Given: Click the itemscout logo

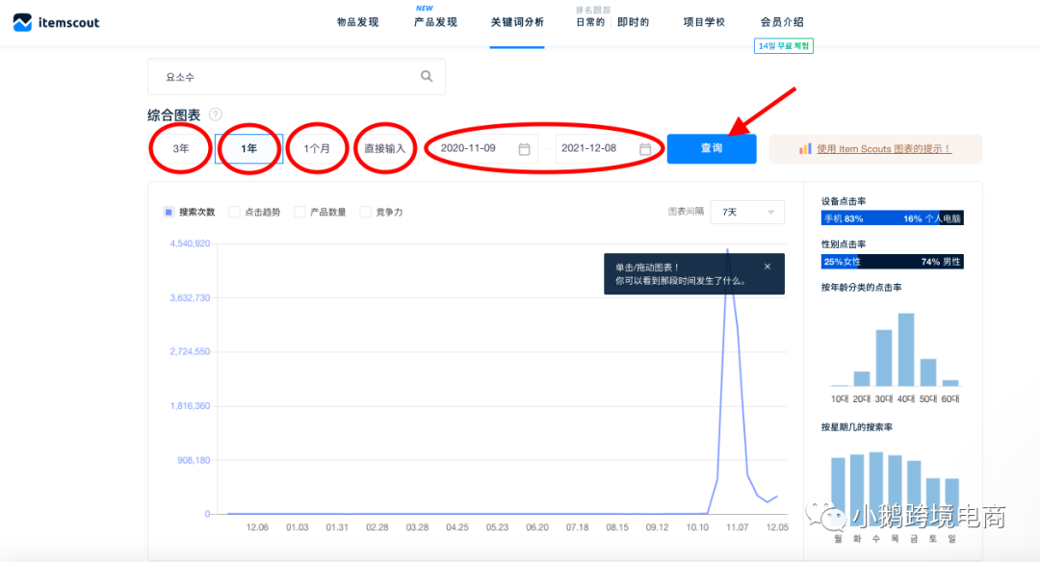Looking at the screenshot, I should (55, 21).
